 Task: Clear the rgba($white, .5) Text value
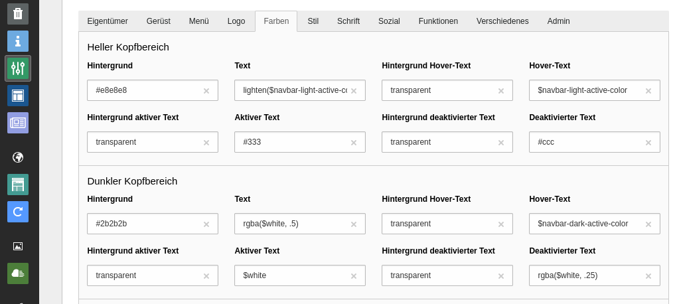point(354,224)
